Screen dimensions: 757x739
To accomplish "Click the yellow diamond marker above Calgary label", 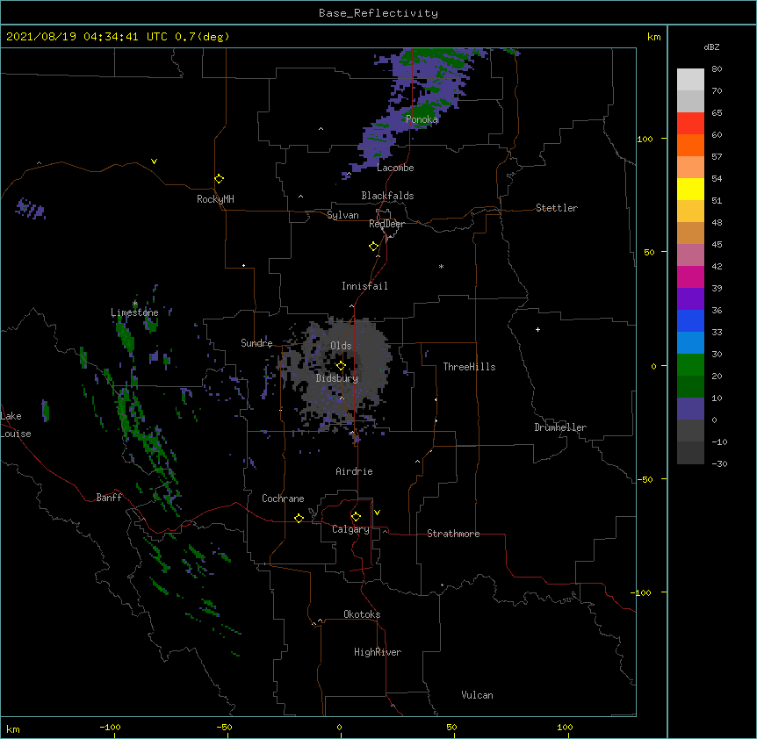I will [x=356, y=517].
